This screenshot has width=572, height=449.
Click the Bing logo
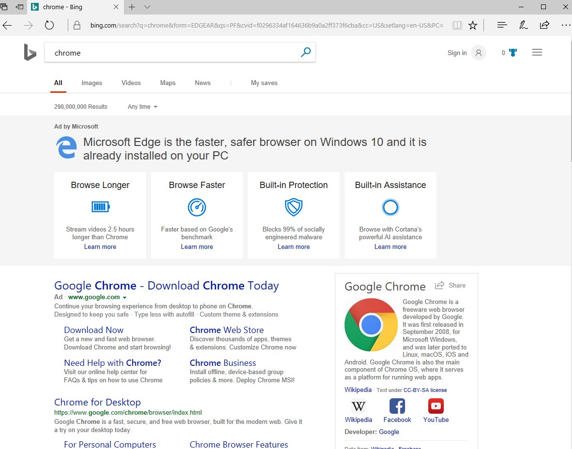(x=30, y=52)
